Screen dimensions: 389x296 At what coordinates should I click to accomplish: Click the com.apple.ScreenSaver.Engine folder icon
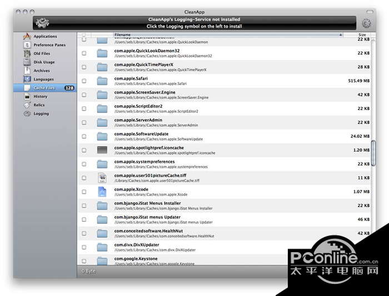coord(102,95)
